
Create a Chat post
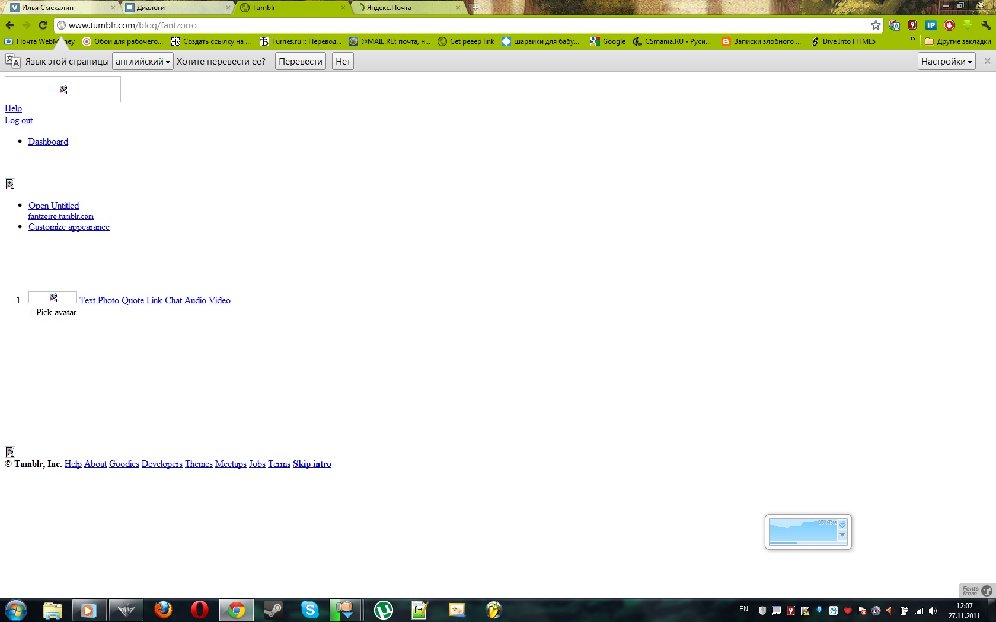pos(173,300)
